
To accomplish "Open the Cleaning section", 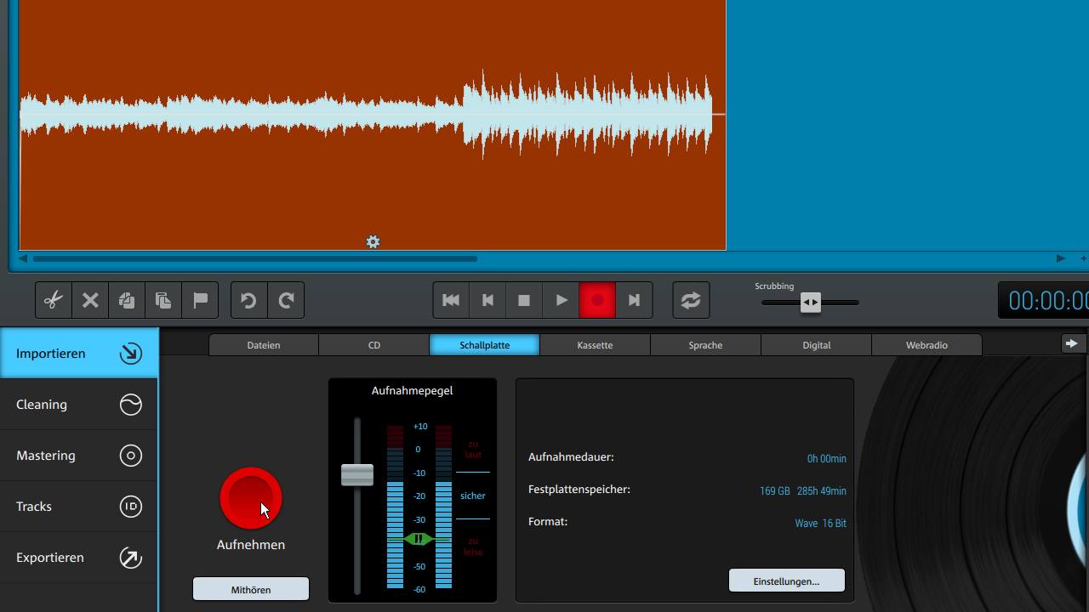I will point(79,405).
